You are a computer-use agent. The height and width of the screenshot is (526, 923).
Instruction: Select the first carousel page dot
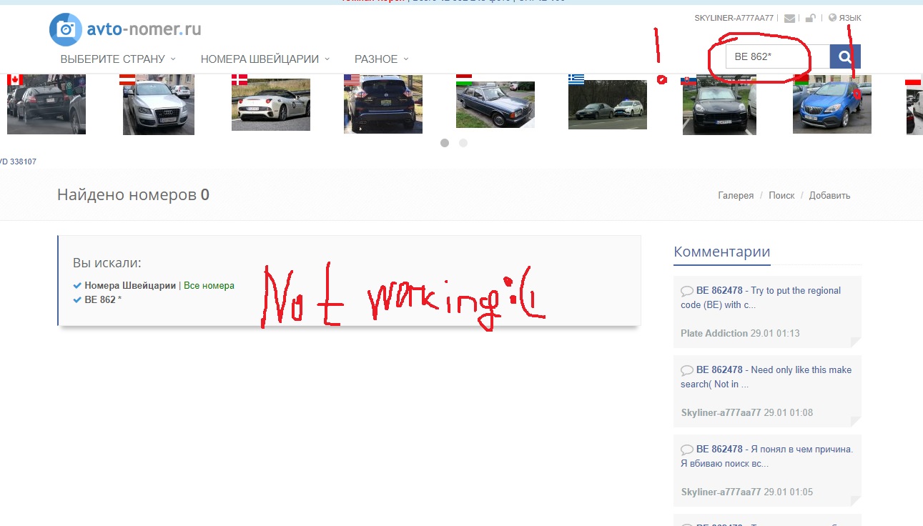[445, 143]
